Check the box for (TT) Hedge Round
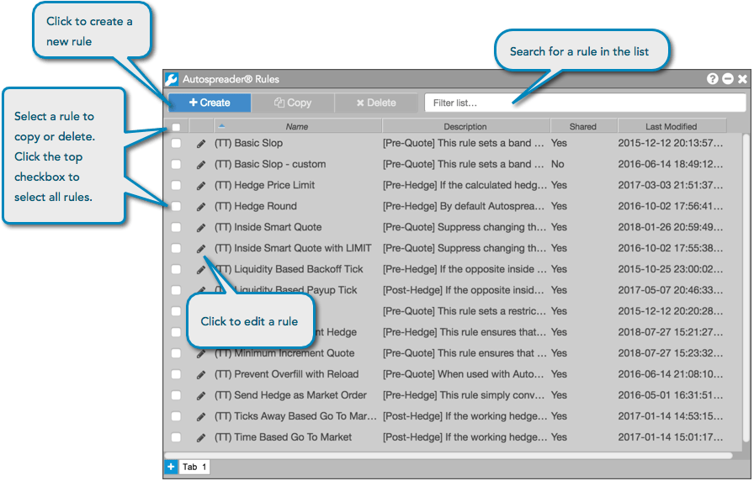The width and height of the screenshot is (754, 481). [176, 207]
